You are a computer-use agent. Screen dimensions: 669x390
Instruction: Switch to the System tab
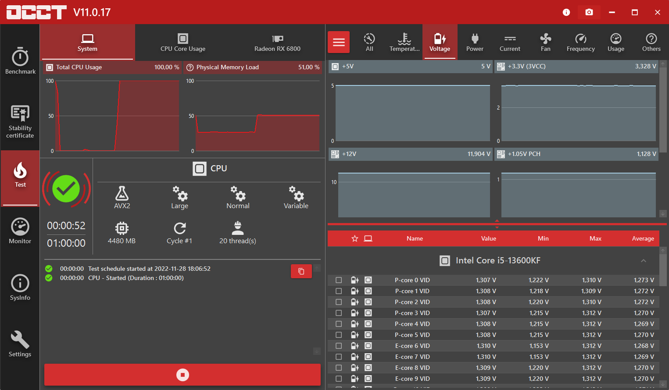[87, 43]
